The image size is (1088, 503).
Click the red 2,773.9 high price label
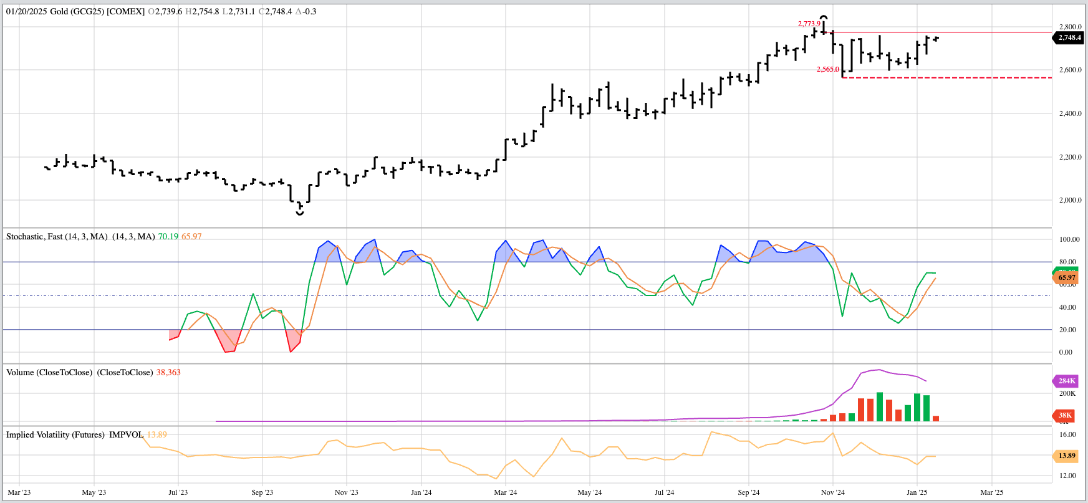tap(809, 24)
